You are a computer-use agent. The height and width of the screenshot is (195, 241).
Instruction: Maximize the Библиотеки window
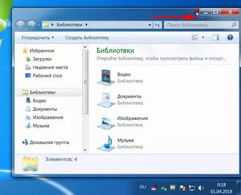point(215,12)
